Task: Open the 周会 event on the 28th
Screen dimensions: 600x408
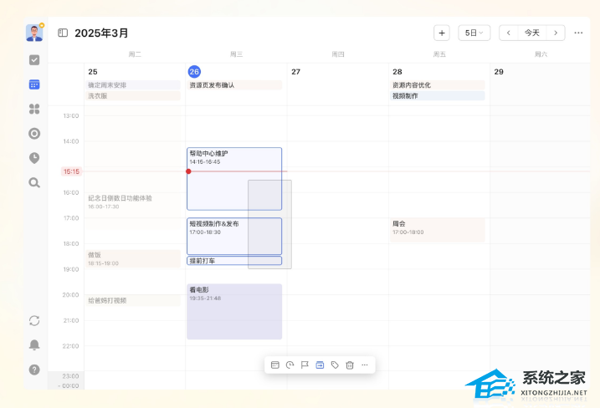Action: point(437,228)
